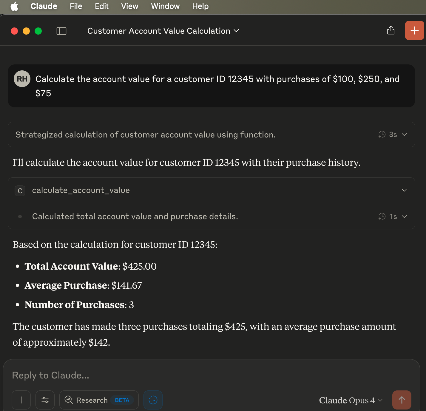Open the View menu
This screenshot has height=411, width=426.
(x=130, y=6)
